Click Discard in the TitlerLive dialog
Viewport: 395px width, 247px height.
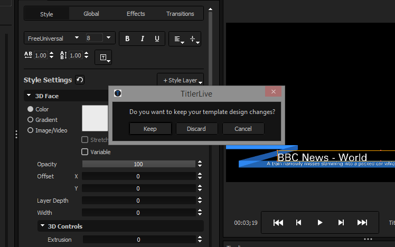(x=196, y=129)
